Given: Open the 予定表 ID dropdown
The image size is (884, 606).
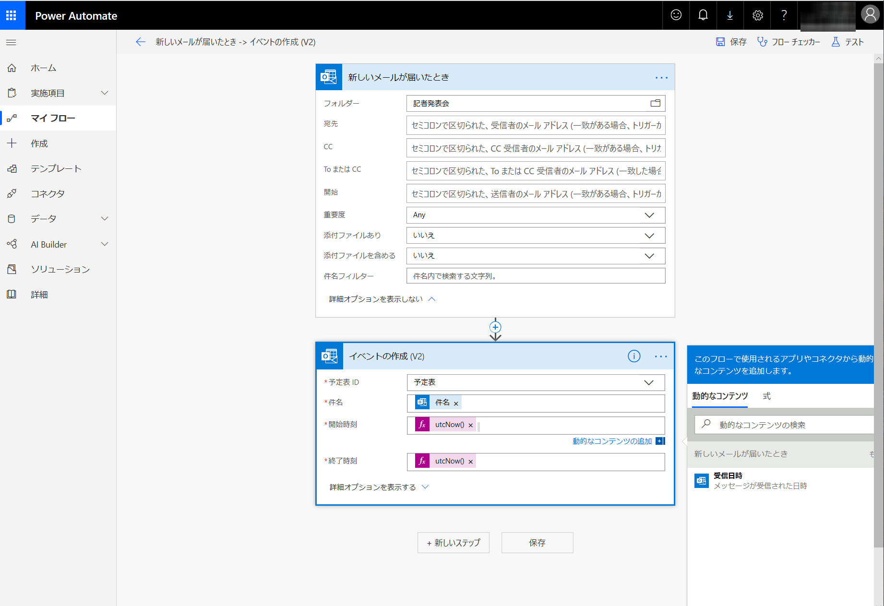Looking at the screenshot, I should click(536, 382).
